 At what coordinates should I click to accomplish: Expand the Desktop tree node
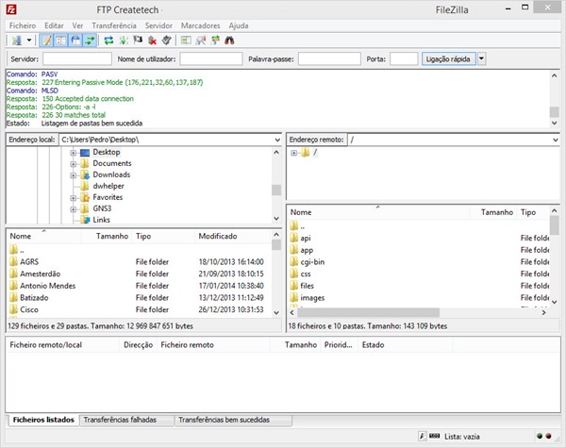[74, 153]
